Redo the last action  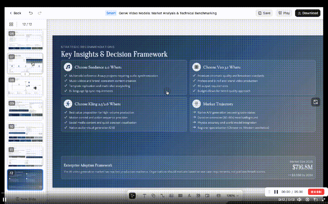click(40, 13)
